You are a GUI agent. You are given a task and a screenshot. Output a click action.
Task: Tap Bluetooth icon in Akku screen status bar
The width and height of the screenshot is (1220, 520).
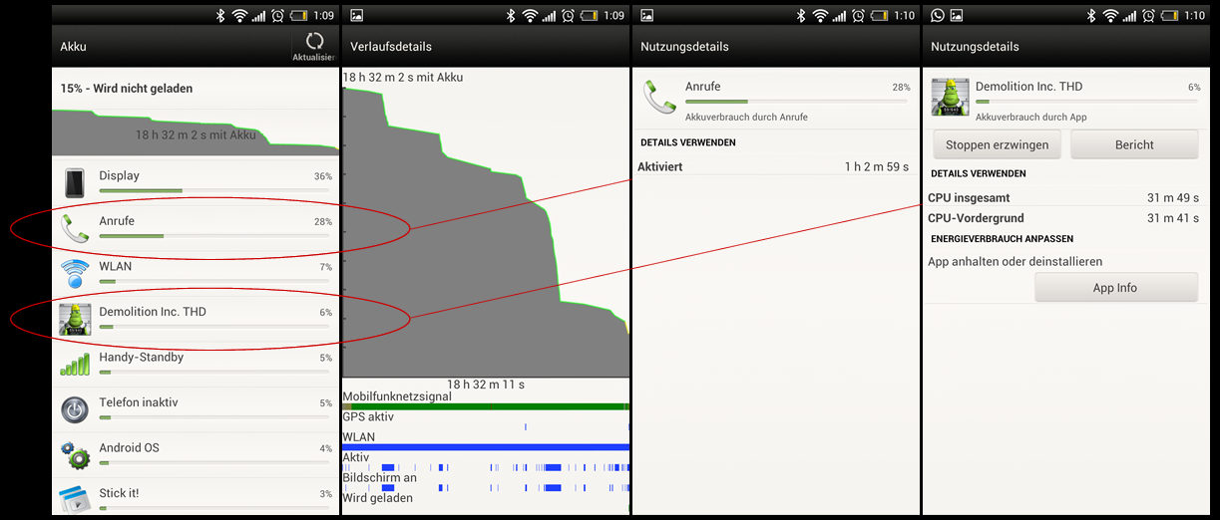point(221,16)
